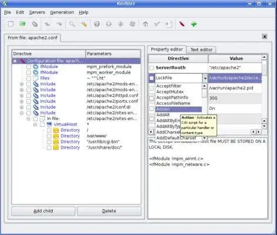Click the red feather Apache toolbar icon
Screen dimensions: 277x235
(x=182, y=24)
